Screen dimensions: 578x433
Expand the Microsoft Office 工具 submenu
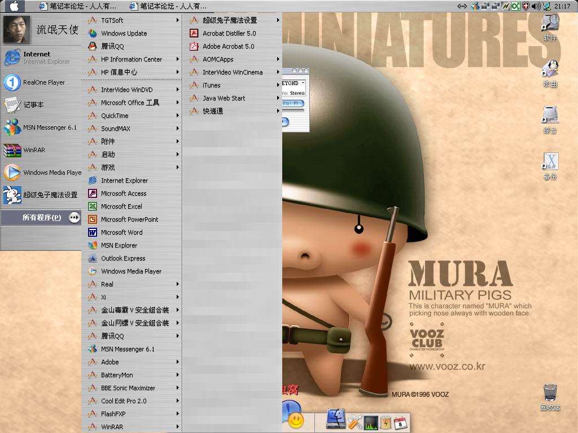(x=132, y=103)
